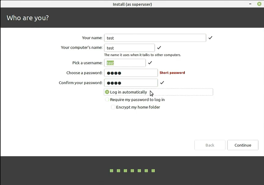Image resolution: width=264 pixels, height=185 pixels.
Task: Click the Short password warning text
Action: [172, 73]
